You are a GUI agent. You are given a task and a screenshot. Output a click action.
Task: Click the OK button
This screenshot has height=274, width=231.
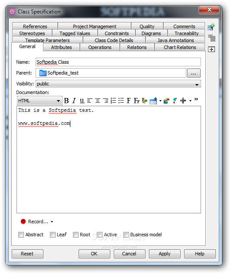click(94, 254)
